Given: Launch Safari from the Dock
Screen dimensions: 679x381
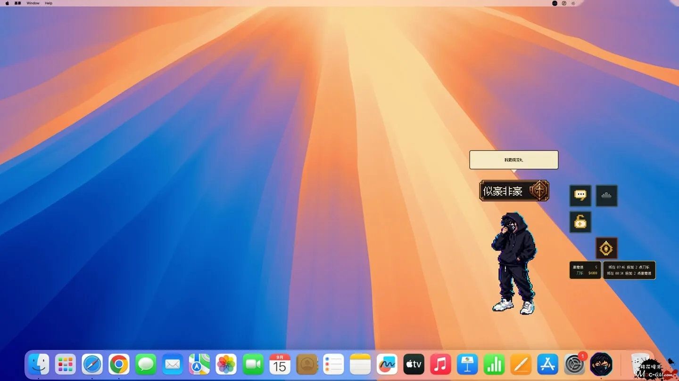Looking at the screenshot, I should coord(92,365).
